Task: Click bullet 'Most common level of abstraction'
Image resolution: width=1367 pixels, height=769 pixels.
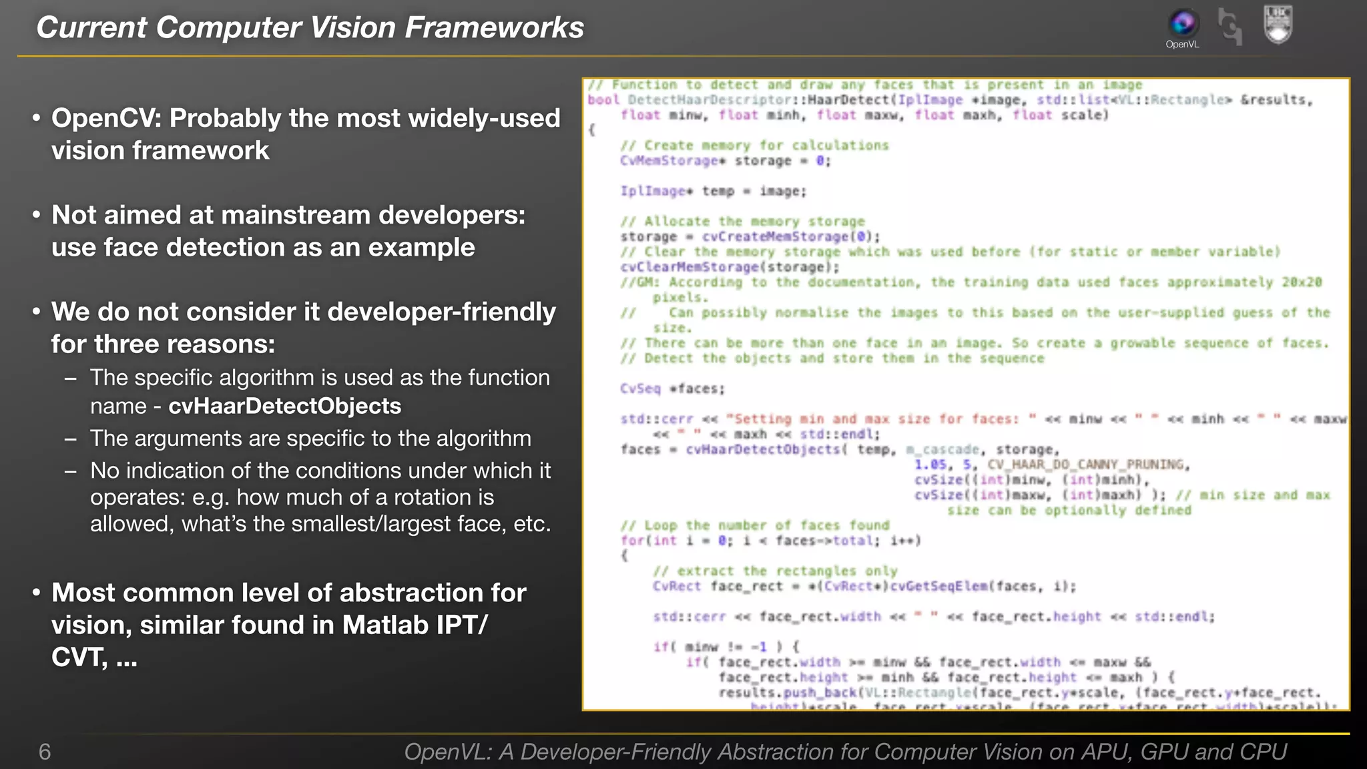Action: click(x=289, y=593)
